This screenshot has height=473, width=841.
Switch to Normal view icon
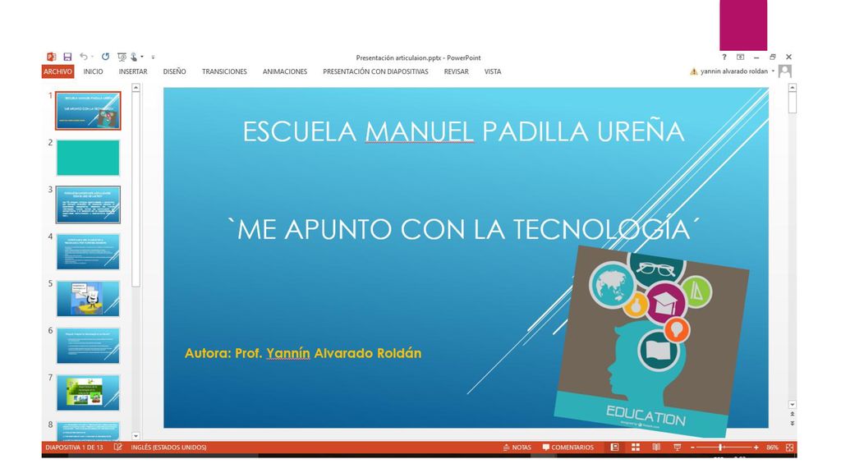point(614,448)
